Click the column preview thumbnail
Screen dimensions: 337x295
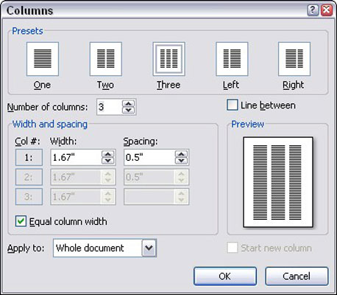click(x=278, y=182)
